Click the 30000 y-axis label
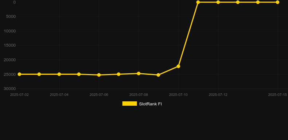This screenshot has height=140, width=288. [x=10, y=89]
